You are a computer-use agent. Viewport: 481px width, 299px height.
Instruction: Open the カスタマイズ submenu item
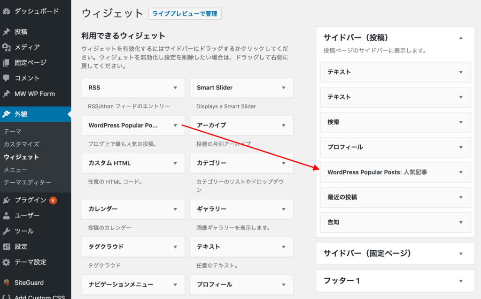(21, 144)
